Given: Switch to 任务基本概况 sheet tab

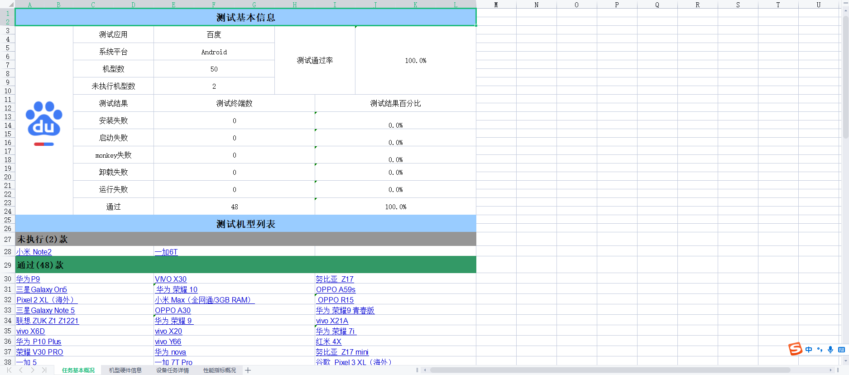Looking at the screenshot, I should (78, 370).
